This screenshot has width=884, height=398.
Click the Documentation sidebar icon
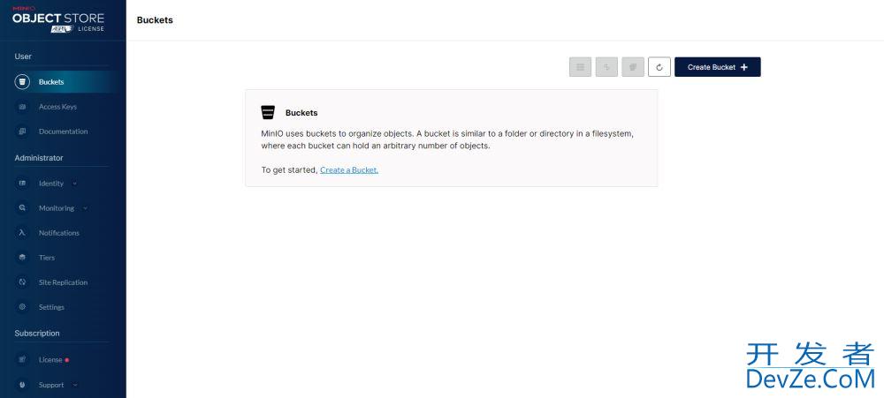22,131
